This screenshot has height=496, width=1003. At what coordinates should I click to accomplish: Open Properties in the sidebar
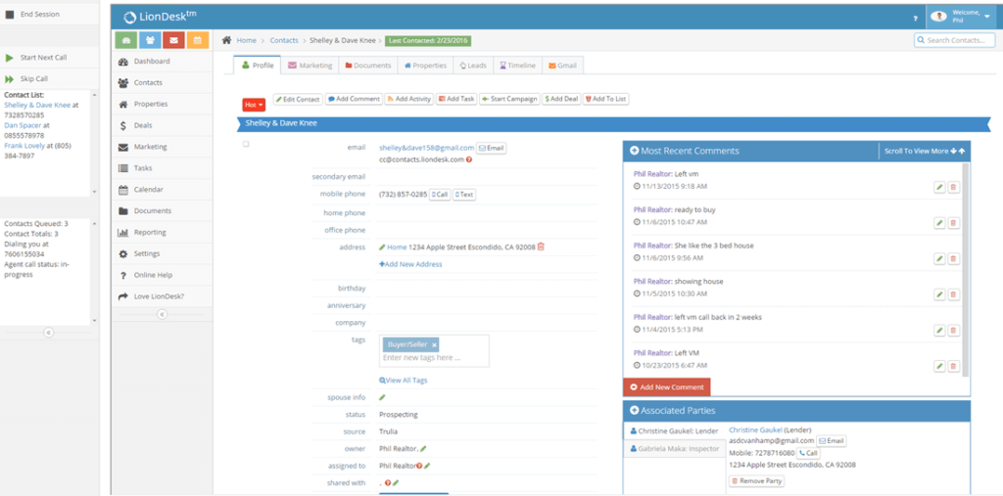(162, 104)
